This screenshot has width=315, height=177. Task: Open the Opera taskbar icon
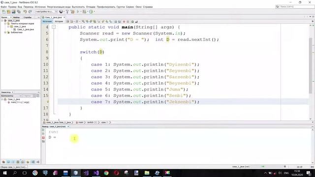[x=117, y=173]
